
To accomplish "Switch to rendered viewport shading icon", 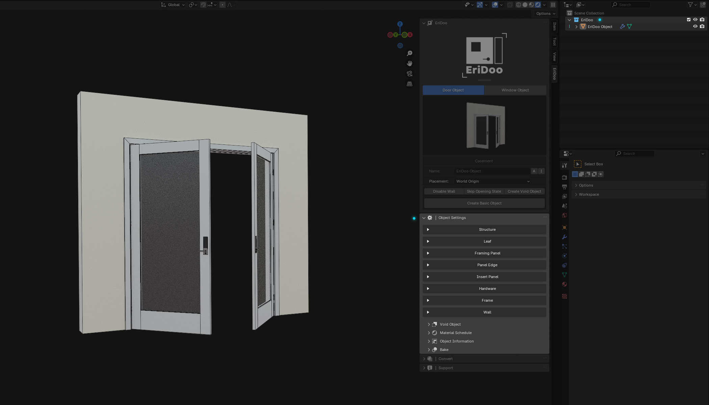I will [x=538, y=5].
